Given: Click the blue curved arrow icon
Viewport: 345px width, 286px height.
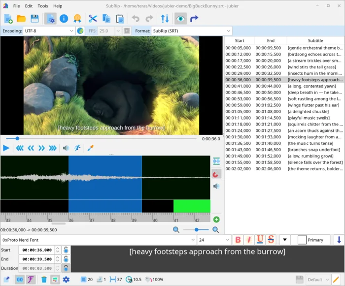Looking at the screenshot, I should coord(194,19).
